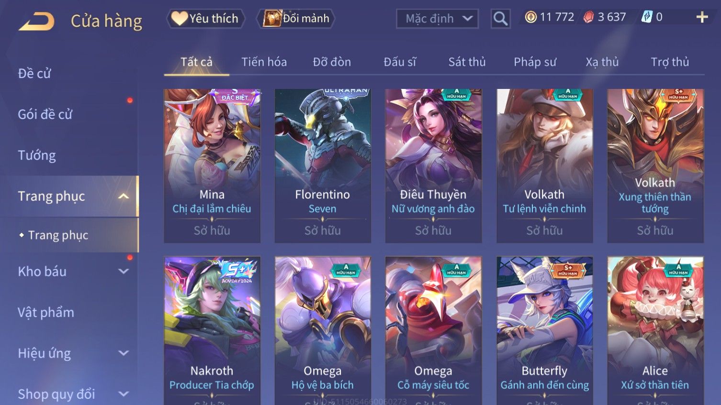The image size is (721, 405).
Task: Select the Nakroth Producer Tia chớp skin
Action: tap(212, 330)
